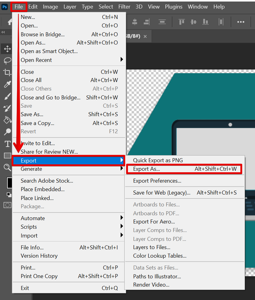Activate the Zoom tool
This screenshot has width=255, height=300.
point(7,167)
